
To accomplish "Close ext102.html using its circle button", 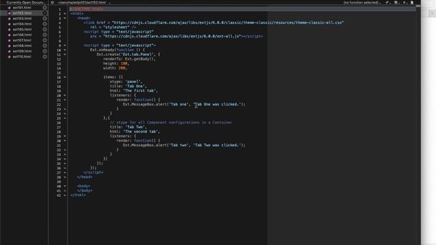I will coord(45,13).
